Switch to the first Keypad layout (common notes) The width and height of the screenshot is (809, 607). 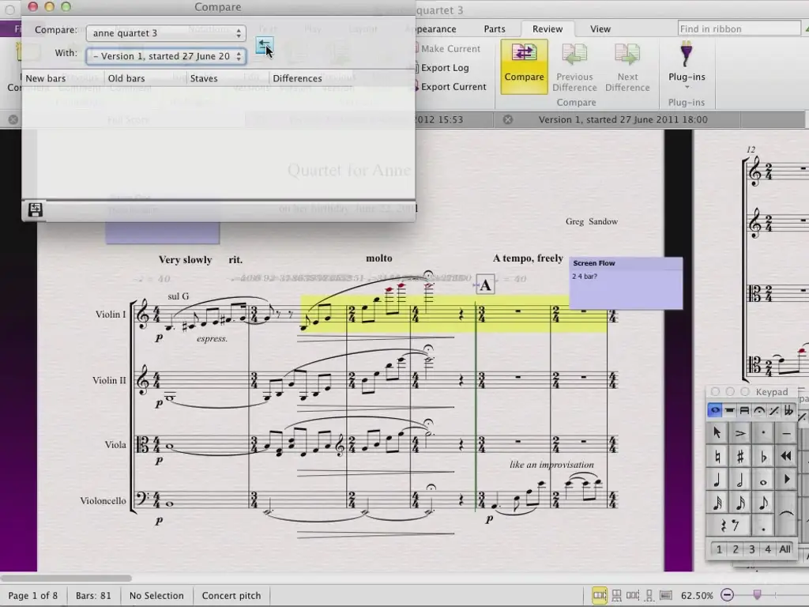point(714,410)
